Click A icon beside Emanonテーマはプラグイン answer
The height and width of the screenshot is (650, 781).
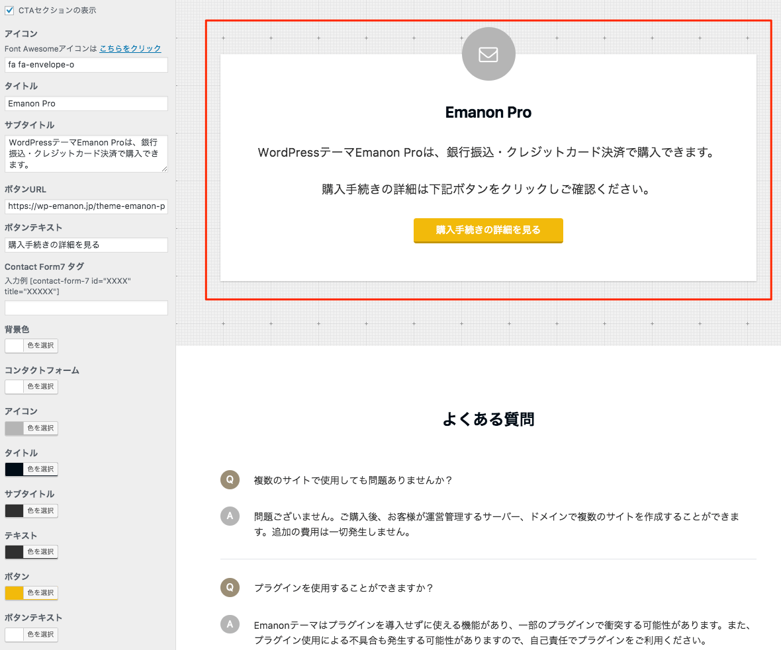click(230, 624)
